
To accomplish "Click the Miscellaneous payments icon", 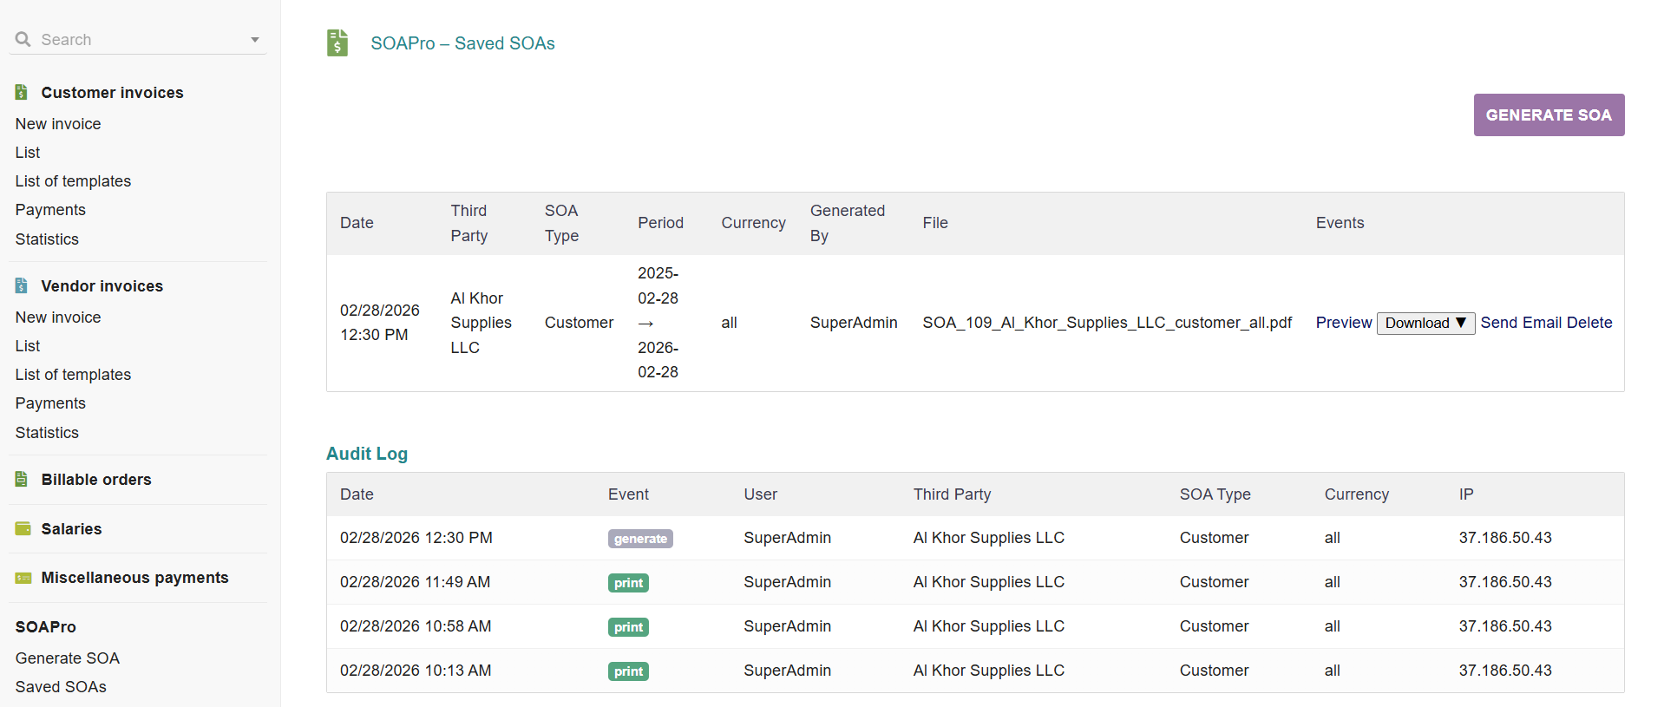I will 23,578.
